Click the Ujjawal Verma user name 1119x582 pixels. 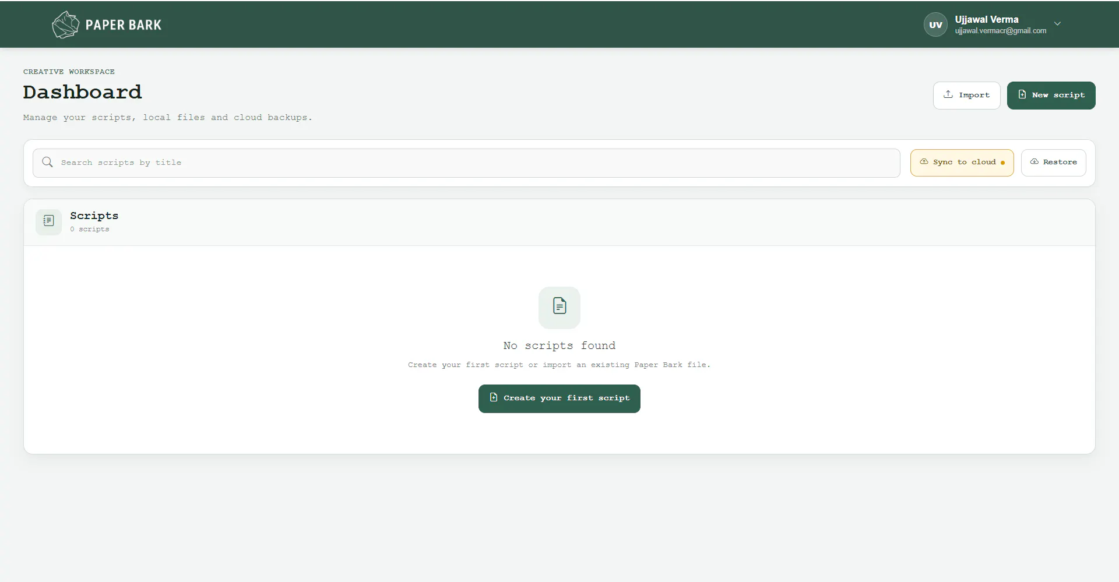coord(987,19)
